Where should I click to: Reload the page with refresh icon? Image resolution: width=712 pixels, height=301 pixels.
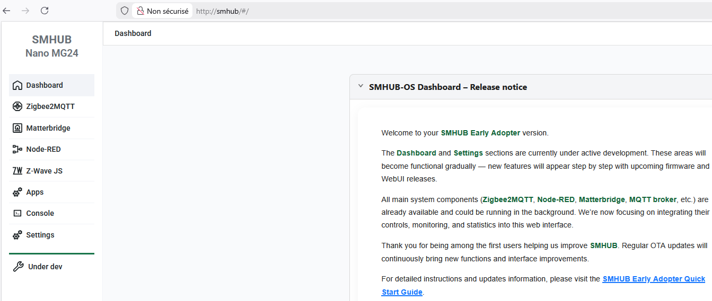45,11
